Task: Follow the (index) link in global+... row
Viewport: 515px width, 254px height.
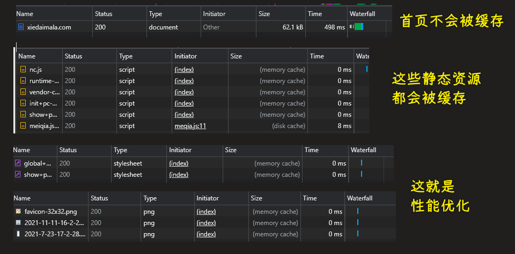Action: (179, 163)
